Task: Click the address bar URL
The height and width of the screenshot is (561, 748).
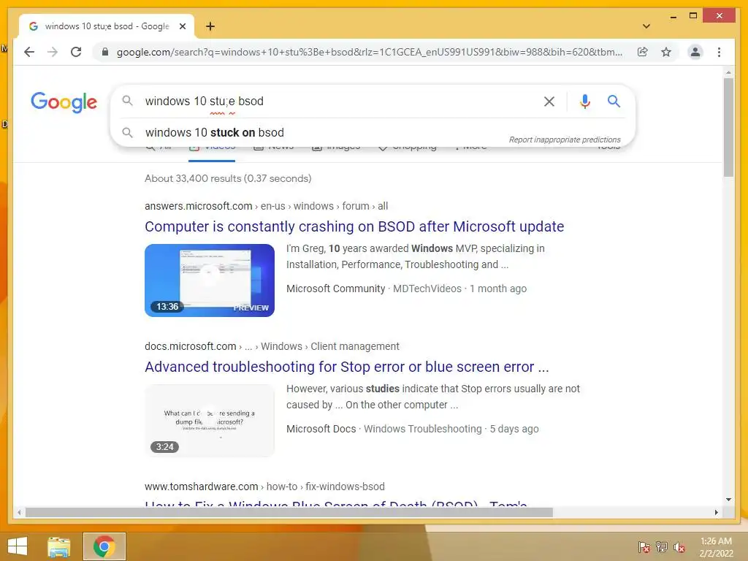Action: click(x=369, y=52)
